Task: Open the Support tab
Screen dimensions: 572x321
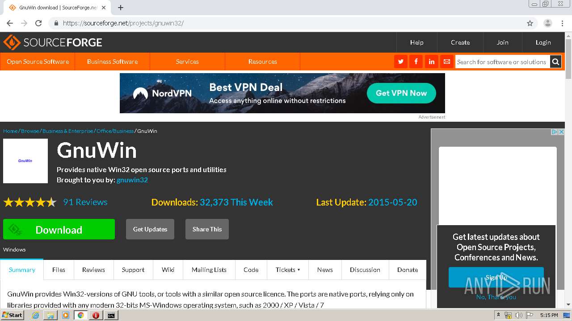Action: click(x=133, y=270)
